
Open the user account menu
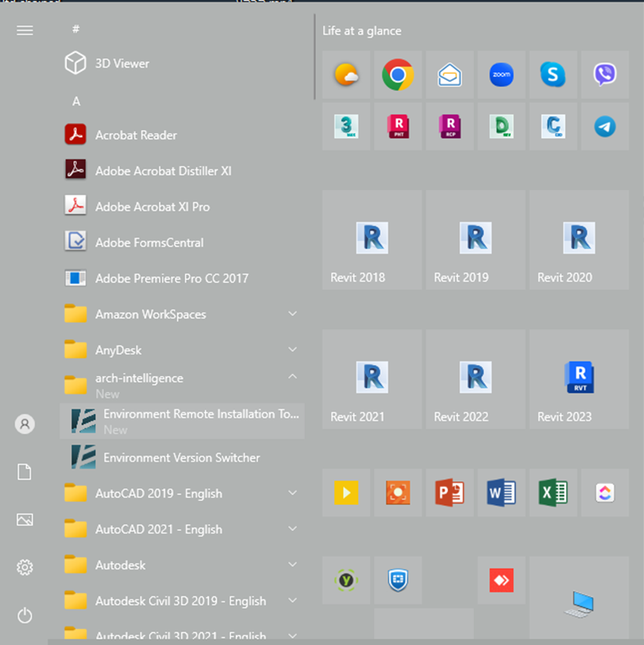click(x=24, y=424)
